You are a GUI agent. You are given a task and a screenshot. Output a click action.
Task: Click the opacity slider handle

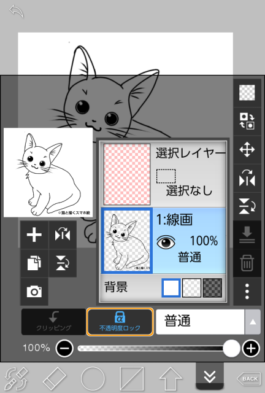231,348
